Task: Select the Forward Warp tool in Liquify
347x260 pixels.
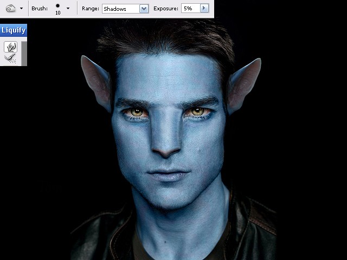Action: pyautogui.click(x=10, y=47)
